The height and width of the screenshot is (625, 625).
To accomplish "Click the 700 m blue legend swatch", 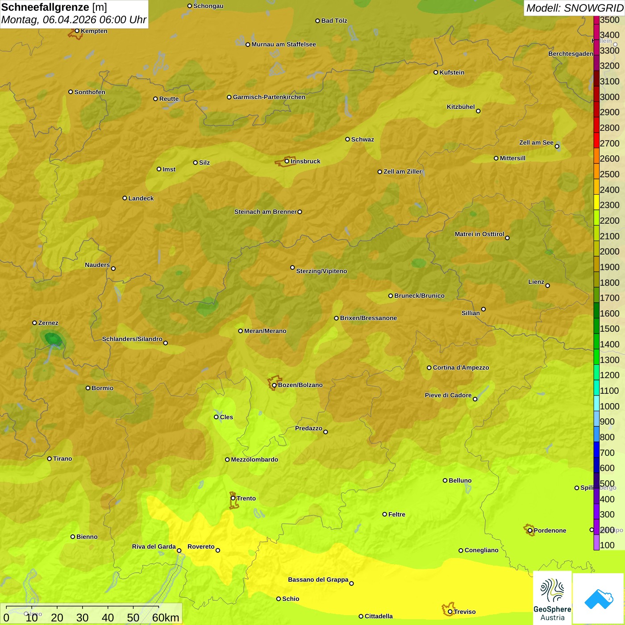I will point(596,450).
